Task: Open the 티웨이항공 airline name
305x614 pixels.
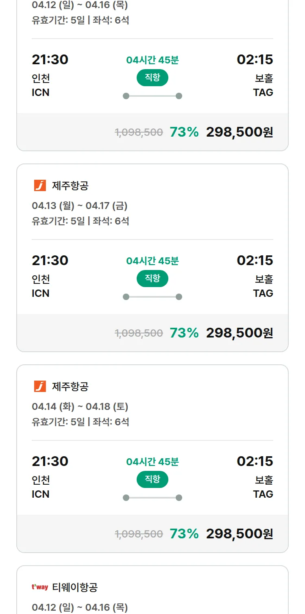Action: 75,587
